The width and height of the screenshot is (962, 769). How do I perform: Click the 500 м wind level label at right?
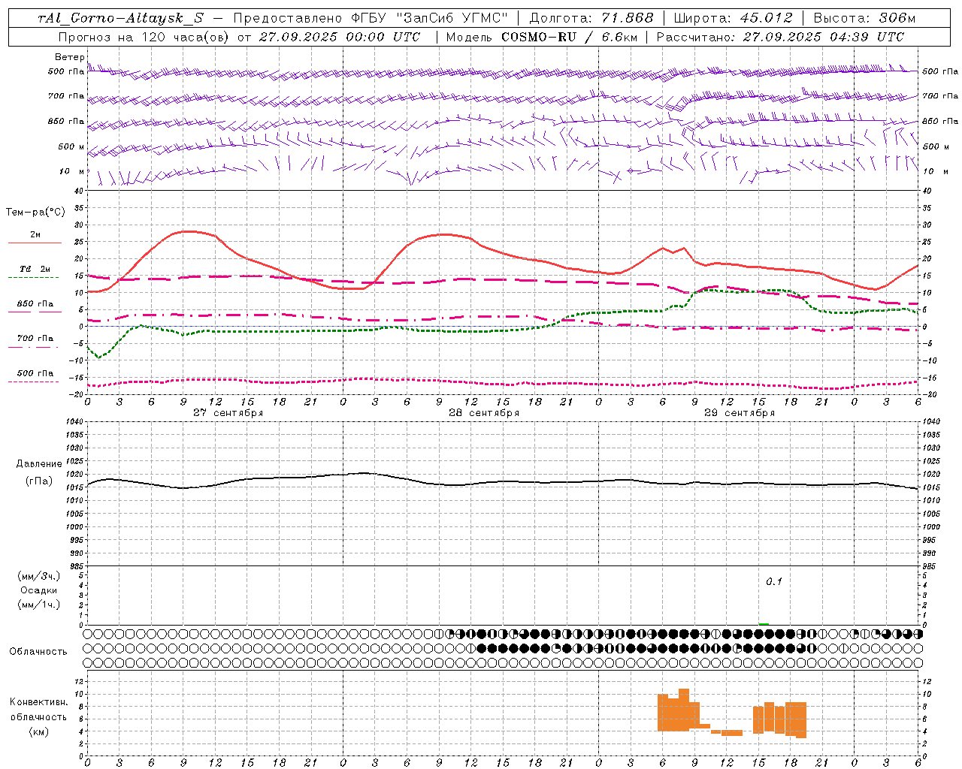pos(937,146)
